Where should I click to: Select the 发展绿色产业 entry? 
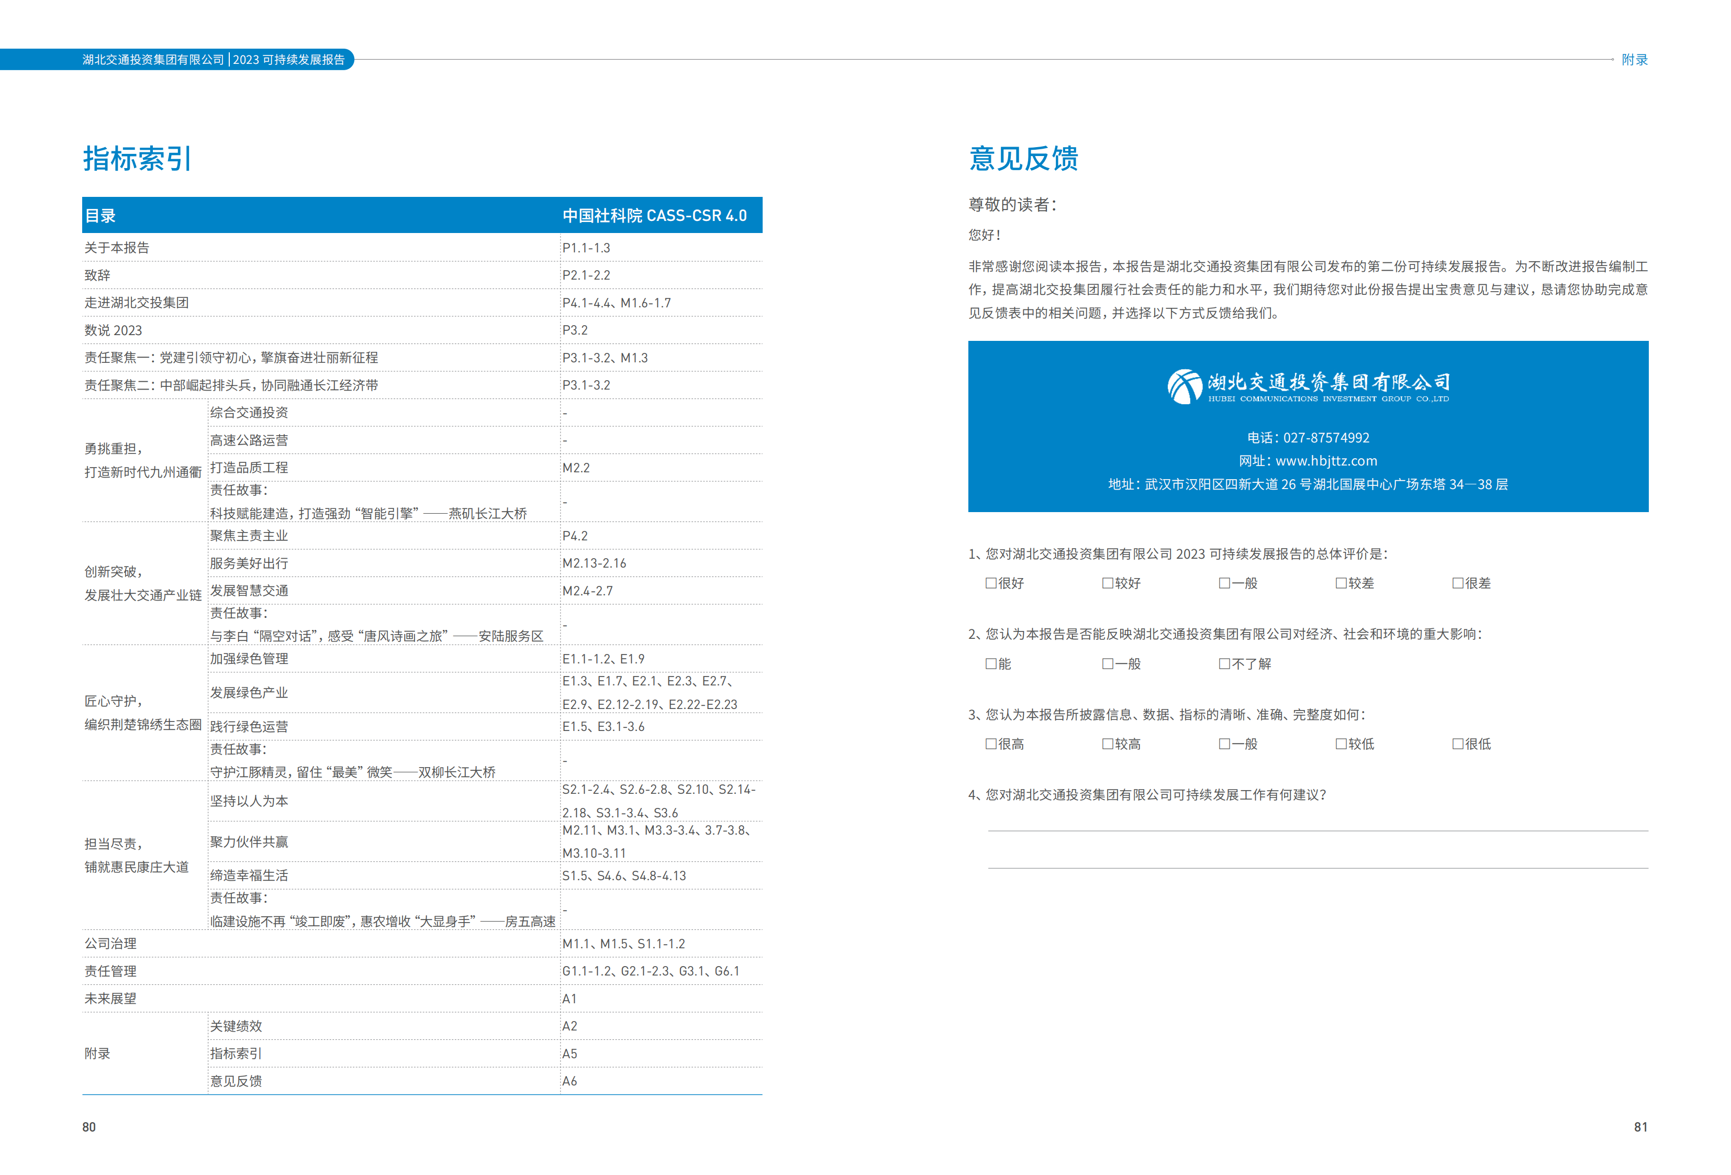tap(249, 693)
